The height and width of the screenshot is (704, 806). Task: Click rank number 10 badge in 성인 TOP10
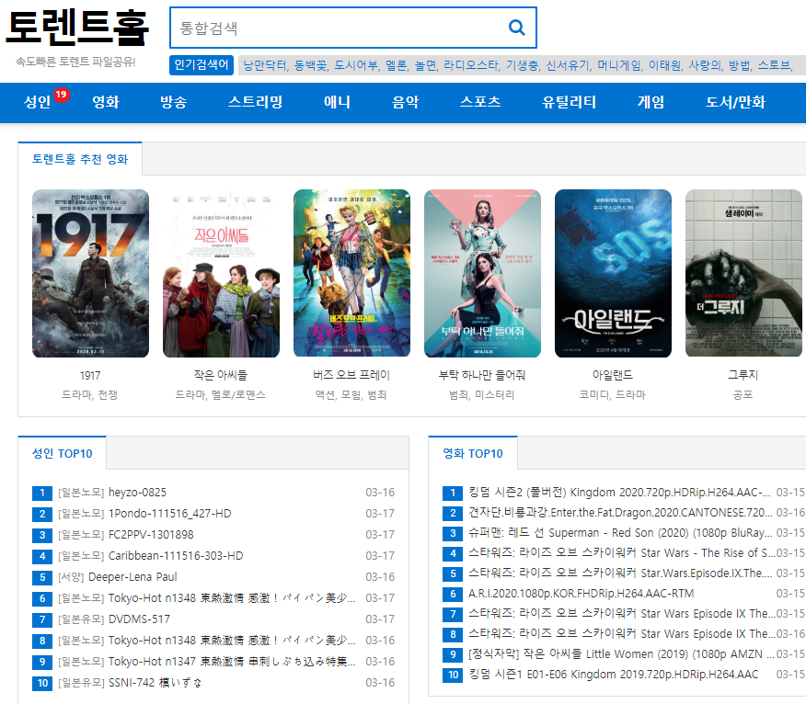coord(42,684)
